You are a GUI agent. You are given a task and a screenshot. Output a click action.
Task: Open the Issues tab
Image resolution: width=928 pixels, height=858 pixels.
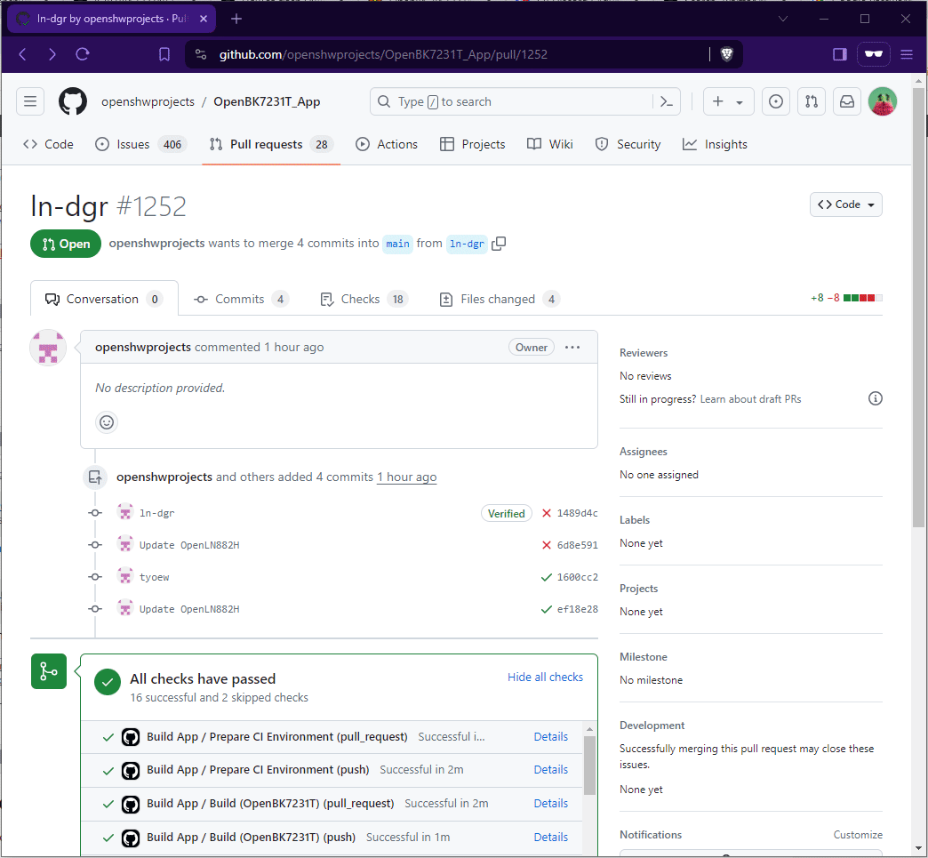[x=140, y=144]
